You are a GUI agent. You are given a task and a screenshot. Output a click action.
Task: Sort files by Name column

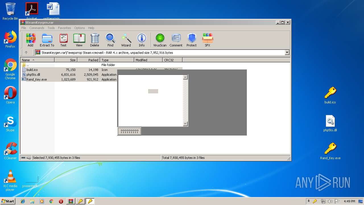37,60
